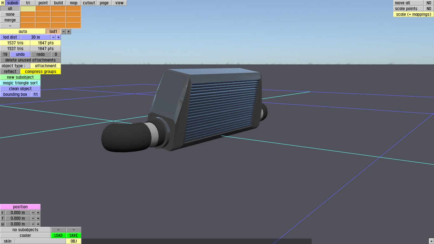Click the f axis label

pos(3,218)
